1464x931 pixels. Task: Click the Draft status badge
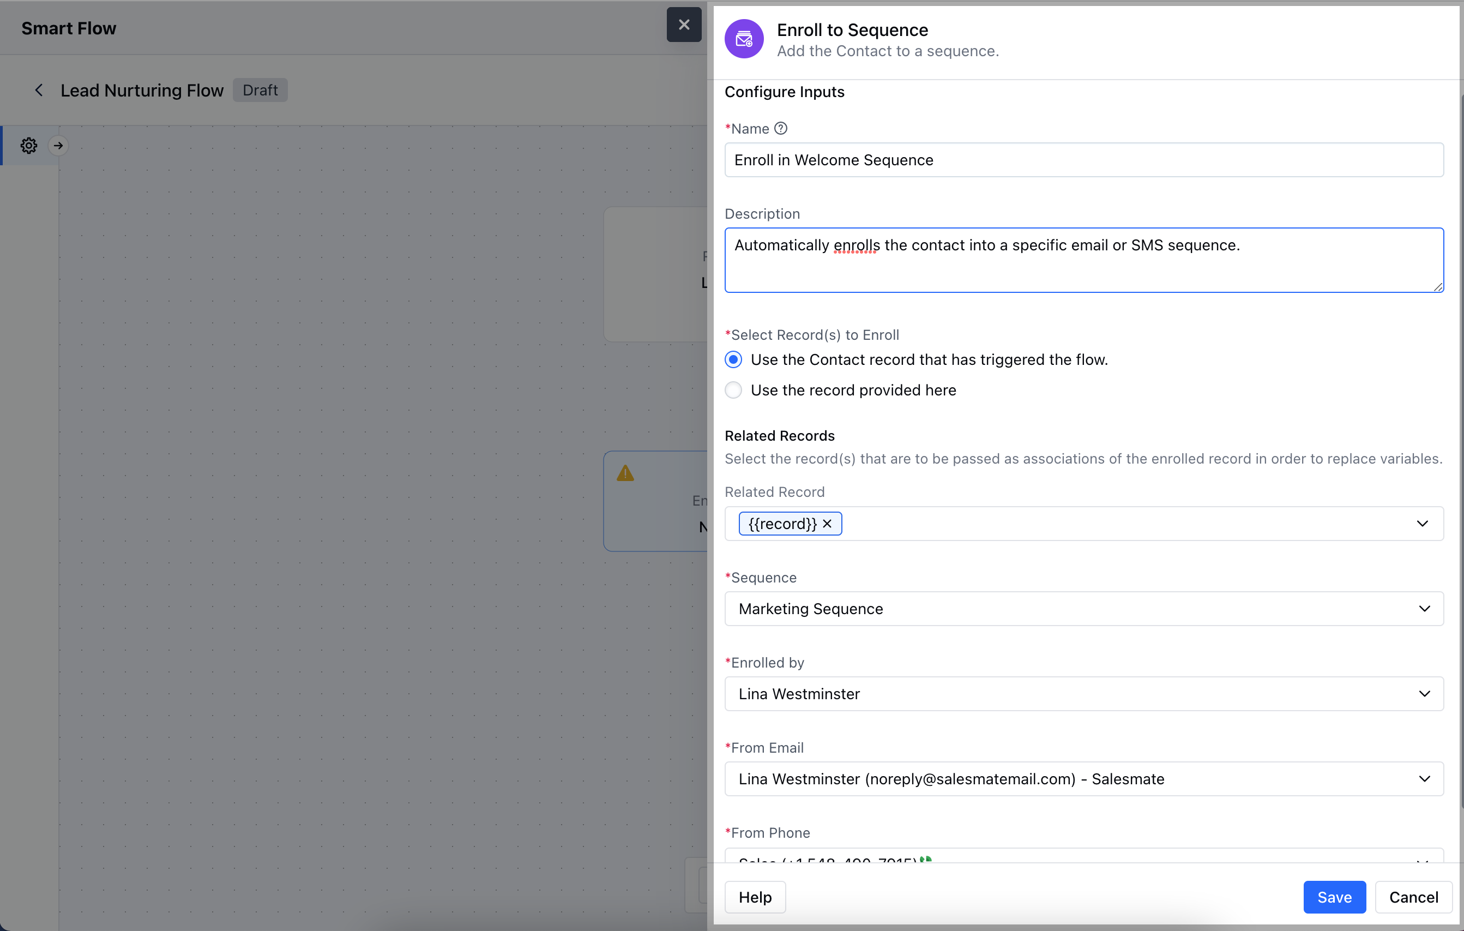coord(260,90)
